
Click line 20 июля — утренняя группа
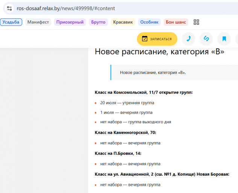(127, 103)
